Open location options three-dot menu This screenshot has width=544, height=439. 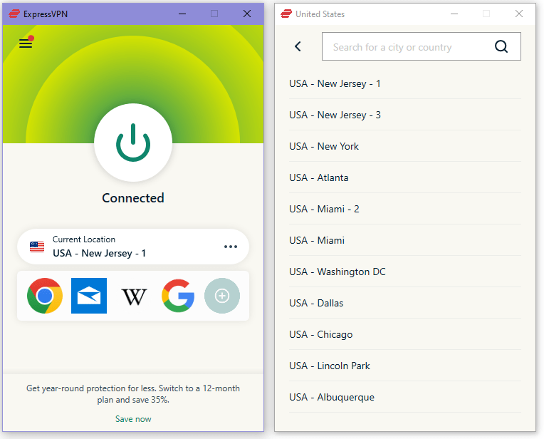(x=231, y=247)
